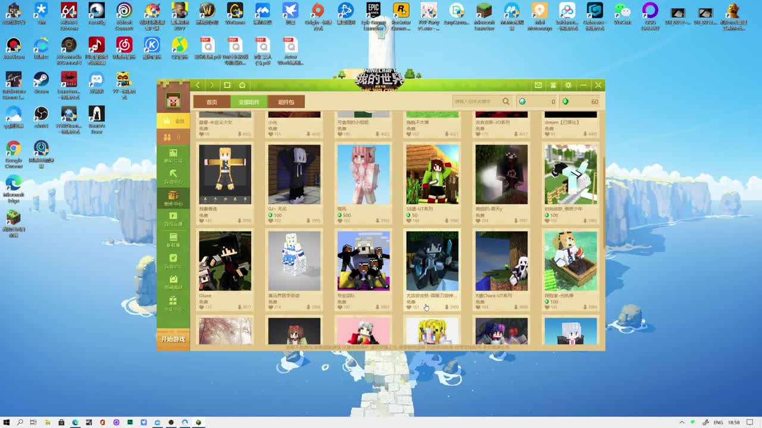
Task: Open the X骑Chara-UT系列 skin thumbnail
Action: tap(501, 261)
